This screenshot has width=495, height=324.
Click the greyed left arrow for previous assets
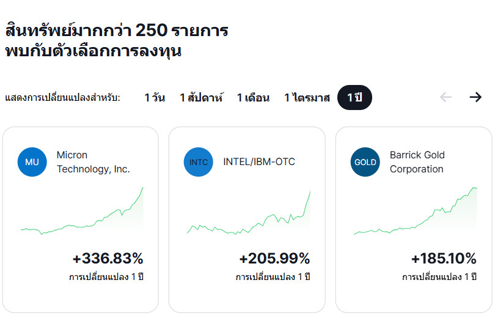[x=446, y=97]
